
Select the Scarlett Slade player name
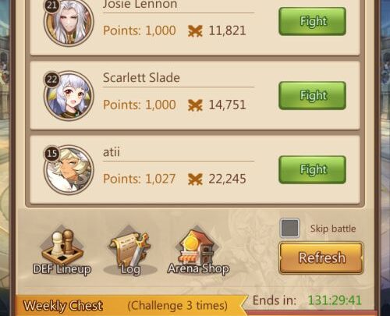141,78
